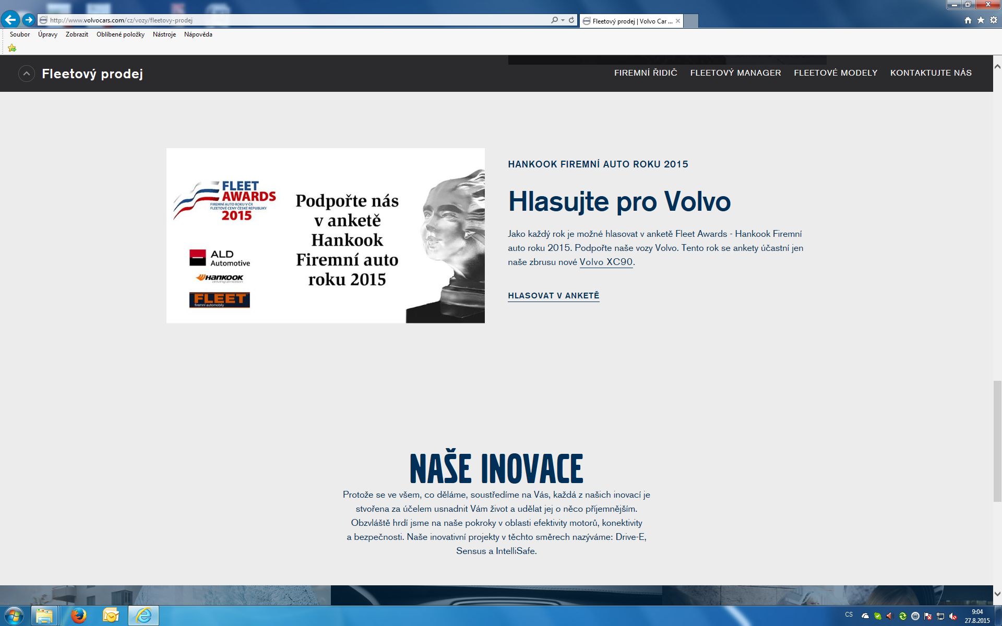Screen dimensions: 1002x626
Task: Click the orange speaker tray icon
Action: (890, 616)
